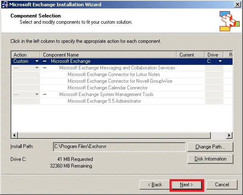This screenshot has width=243, height=195.
Task: Click the '41 MB Requested' text
Action: (x=75, y=159)
